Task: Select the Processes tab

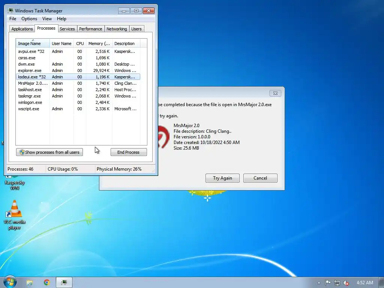Action: (46, 28)
